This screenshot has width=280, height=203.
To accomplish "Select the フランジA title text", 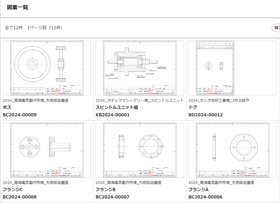I will [x=199, y=190].
